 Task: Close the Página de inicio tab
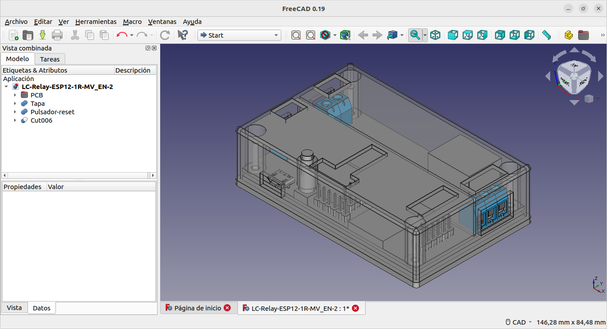[x=227, y=308]
